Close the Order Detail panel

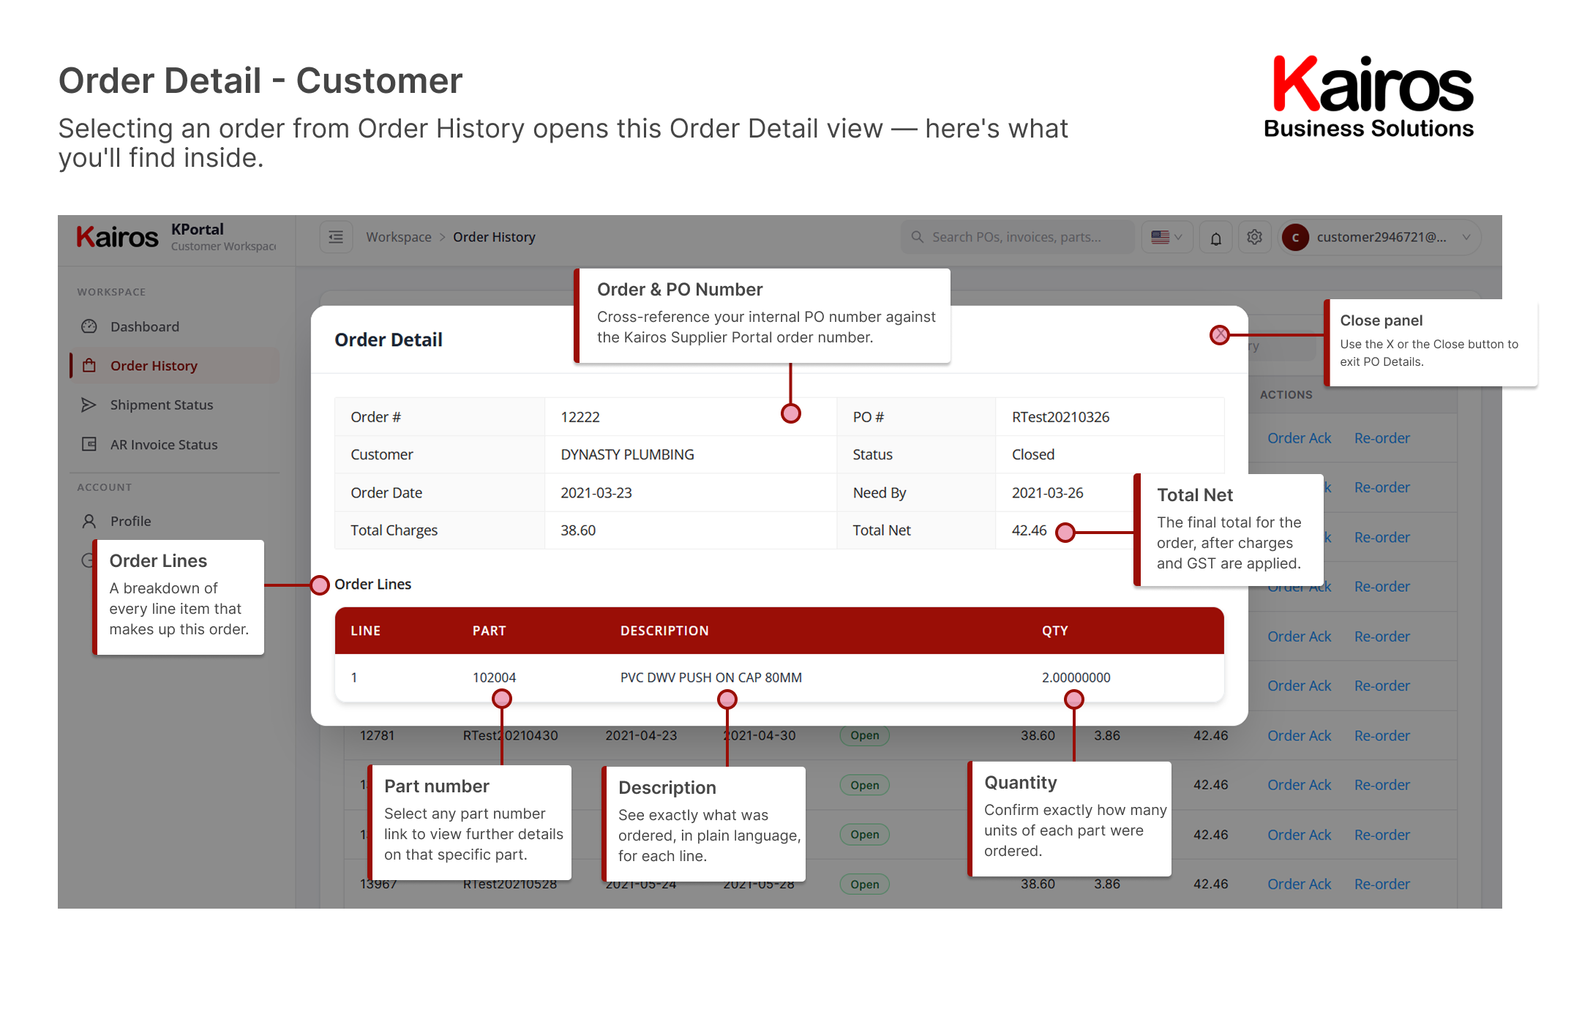(1220, 334)
